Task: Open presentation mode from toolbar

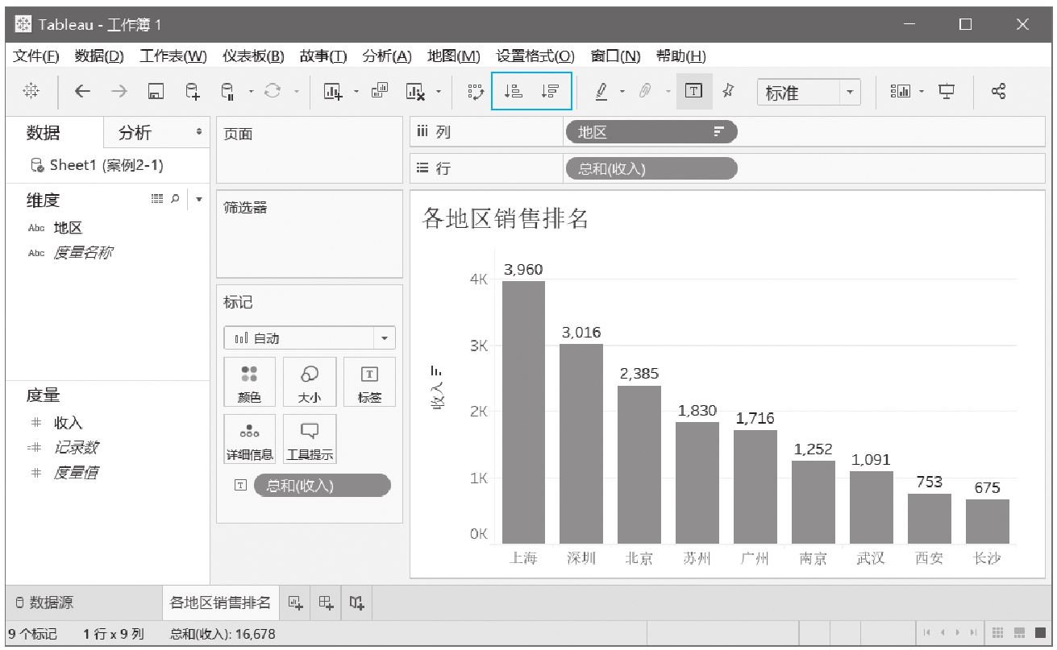Action: pos(947,92)
